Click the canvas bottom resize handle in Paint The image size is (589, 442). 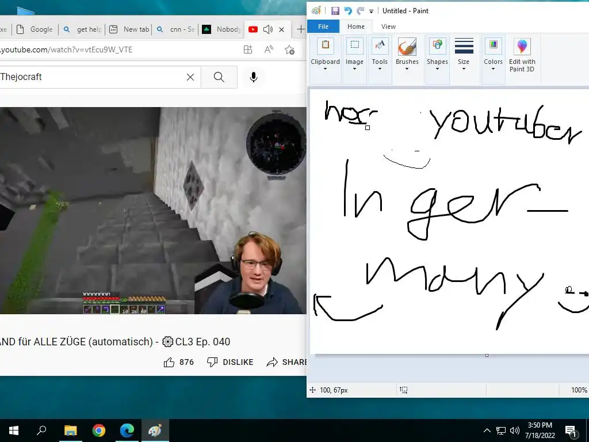coord(487,356)
